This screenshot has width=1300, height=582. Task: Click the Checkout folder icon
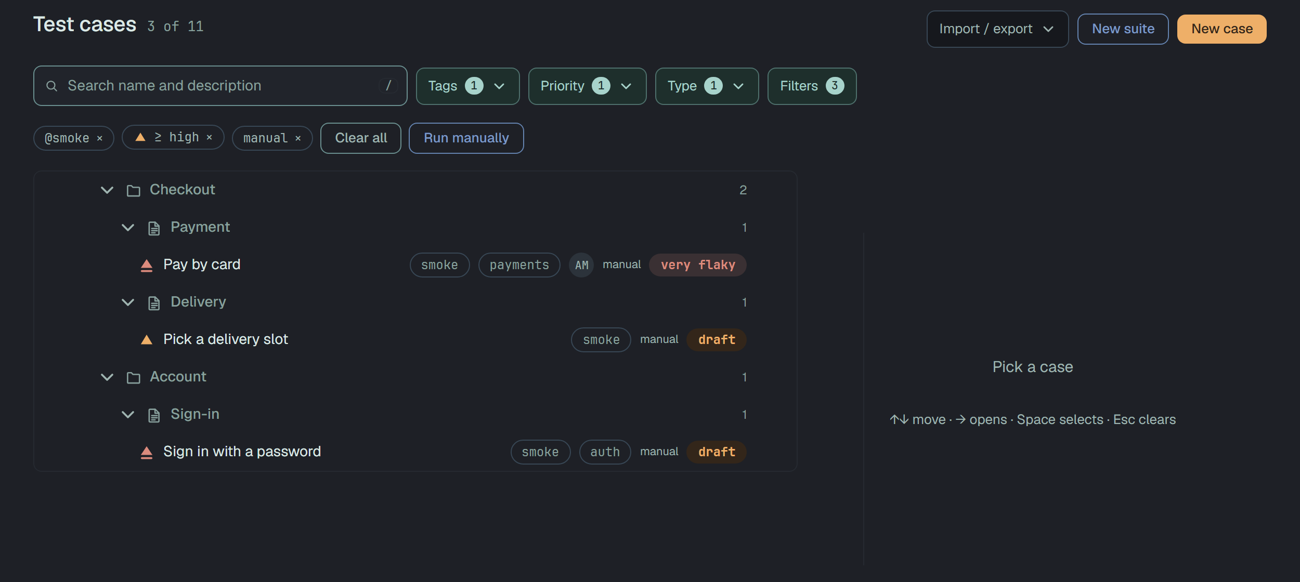click(134, 190)
